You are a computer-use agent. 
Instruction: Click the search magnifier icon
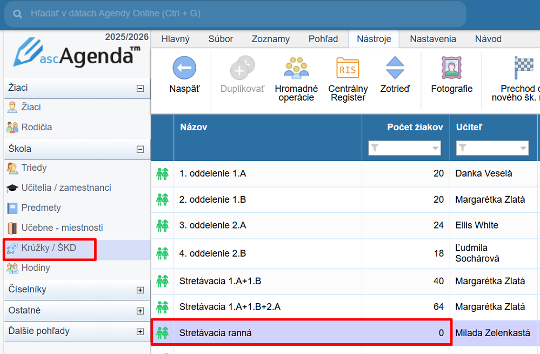pos(18,14)
